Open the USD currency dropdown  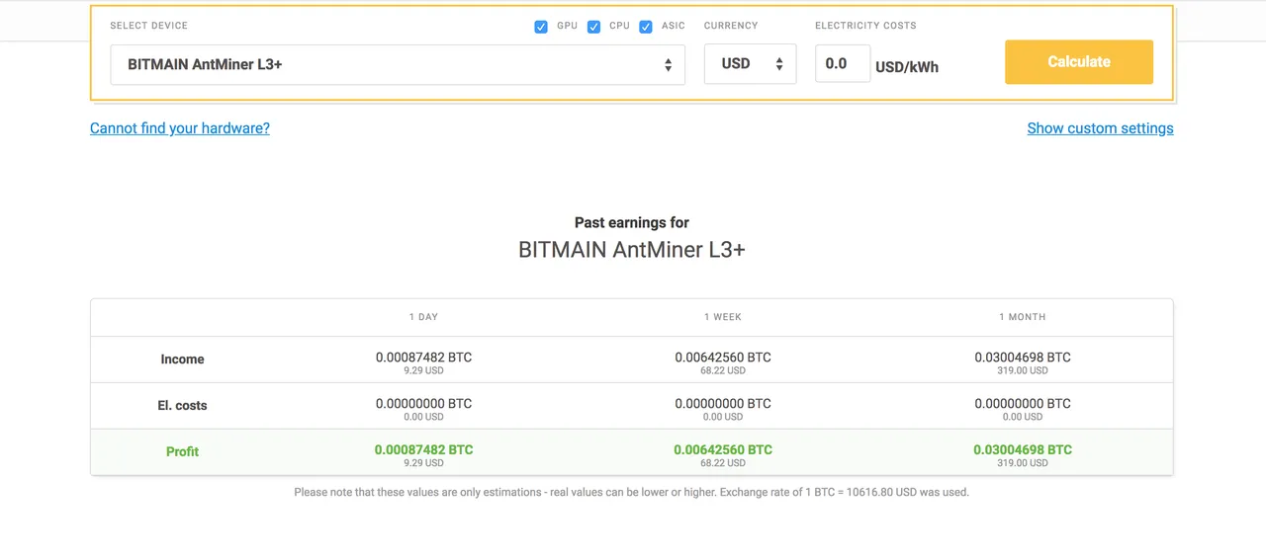(x=750, y=64)
